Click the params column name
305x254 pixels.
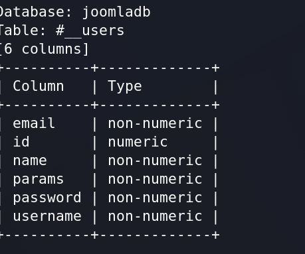click(x=38, y=179)
